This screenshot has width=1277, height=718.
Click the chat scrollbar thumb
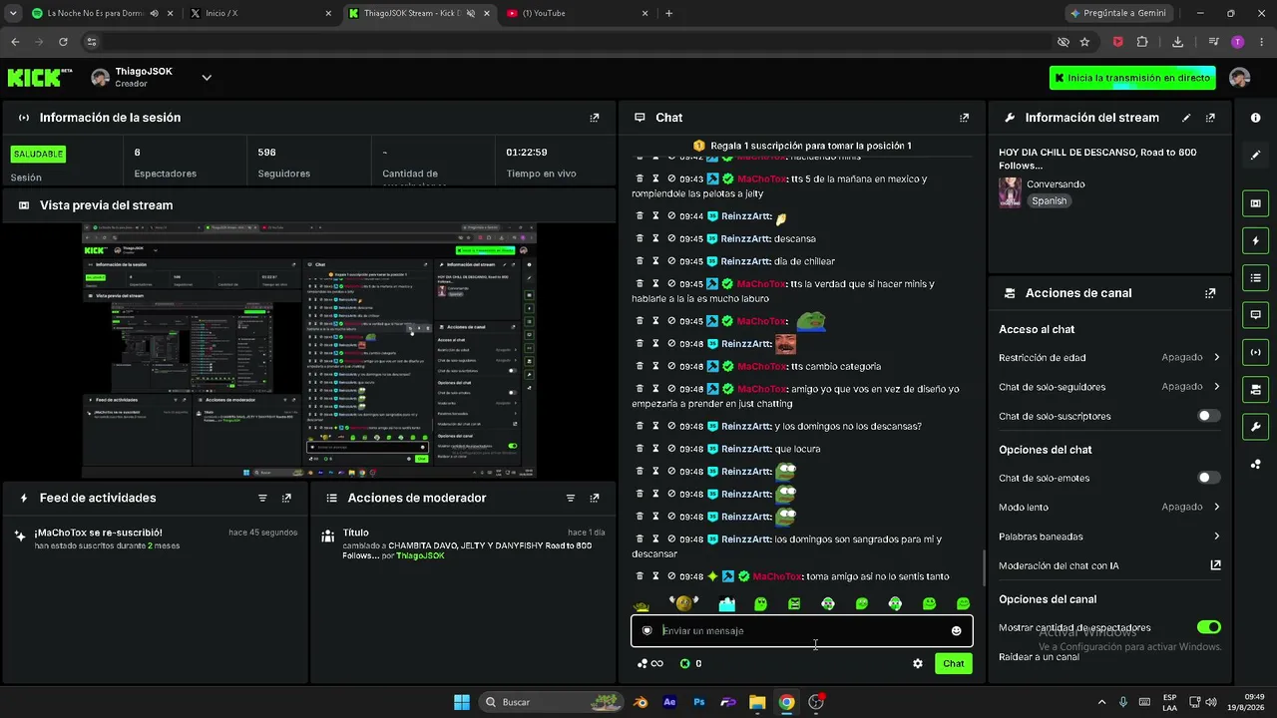pos(984,568)
